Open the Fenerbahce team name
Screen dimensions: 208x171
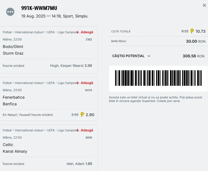pos(14,98)
